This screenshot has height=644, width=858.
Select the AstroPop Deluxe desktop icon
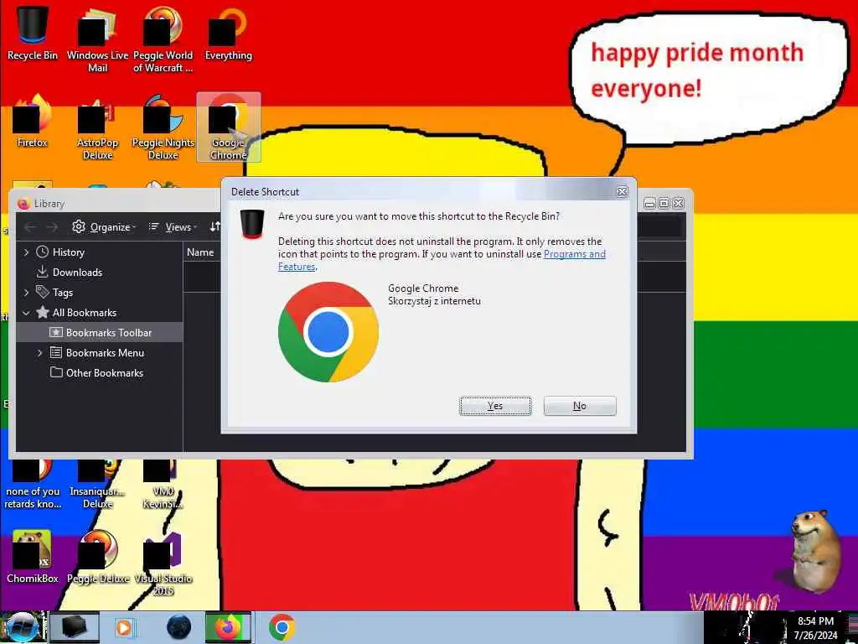click(97, 127)
